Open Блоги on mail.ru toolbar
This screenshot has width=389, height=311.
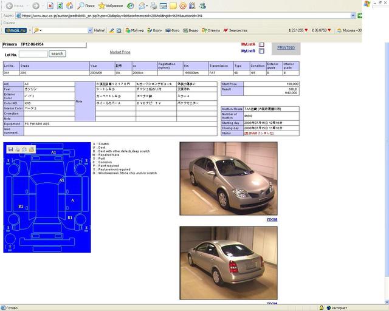click(154, 30)
